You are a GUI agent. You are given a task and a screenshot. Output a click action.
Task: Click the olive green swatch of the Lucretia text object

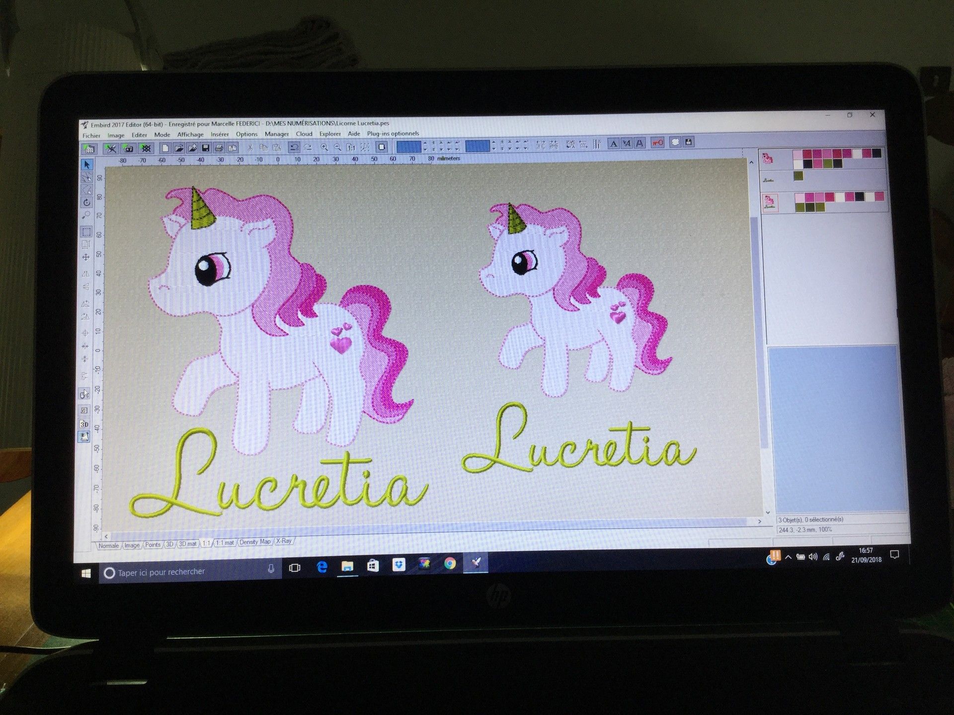(798, 175)
